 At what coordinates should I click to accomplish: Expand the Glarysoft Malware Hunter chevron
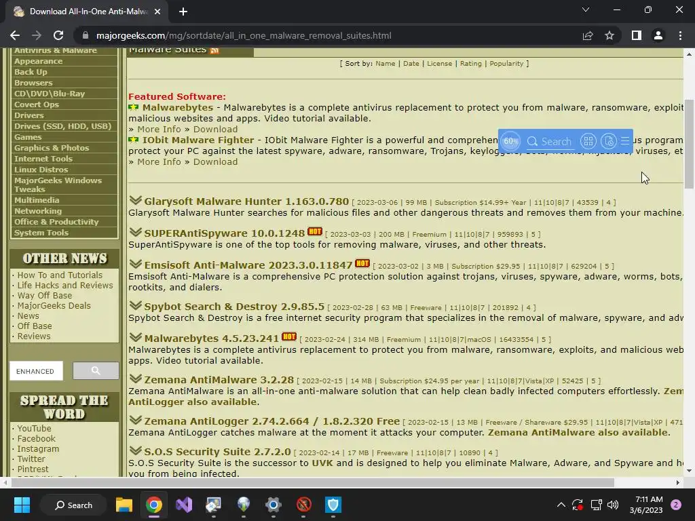tap(135, 200)
